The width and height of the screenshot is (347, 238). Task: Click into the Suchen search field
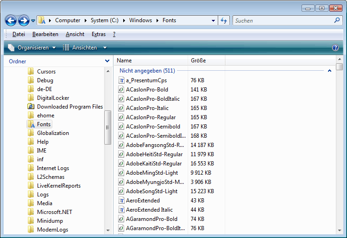tap(283, 20)
